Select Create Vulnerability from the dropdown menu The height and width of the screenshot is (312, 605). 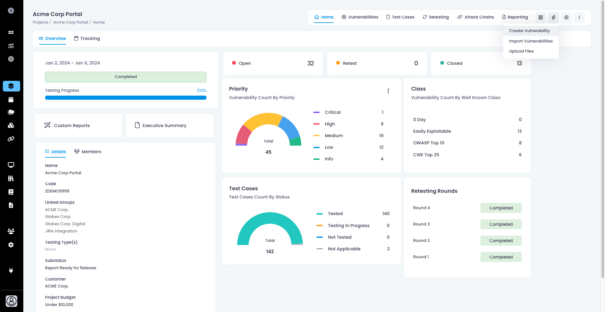(529, 31)
